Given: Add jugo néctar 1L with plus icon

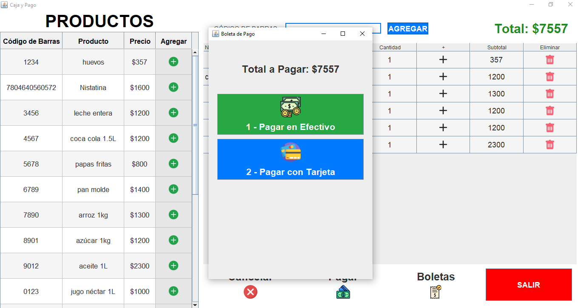Looking at the screenshot, I should point(174,291).
